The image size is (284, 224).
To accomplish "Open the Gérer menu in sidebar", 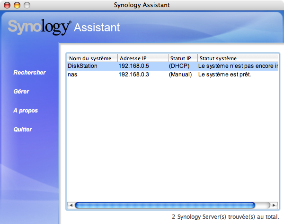I will pyautogui.click(x=21, y=92).
